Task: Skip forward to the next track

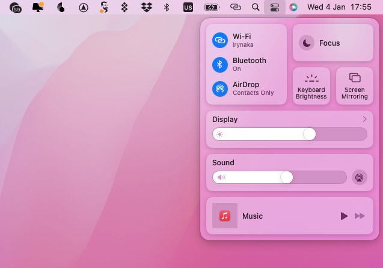Action: pos(360,216)
